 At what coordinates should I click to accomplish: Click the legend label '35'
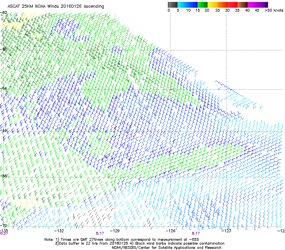tap(237, 10)
